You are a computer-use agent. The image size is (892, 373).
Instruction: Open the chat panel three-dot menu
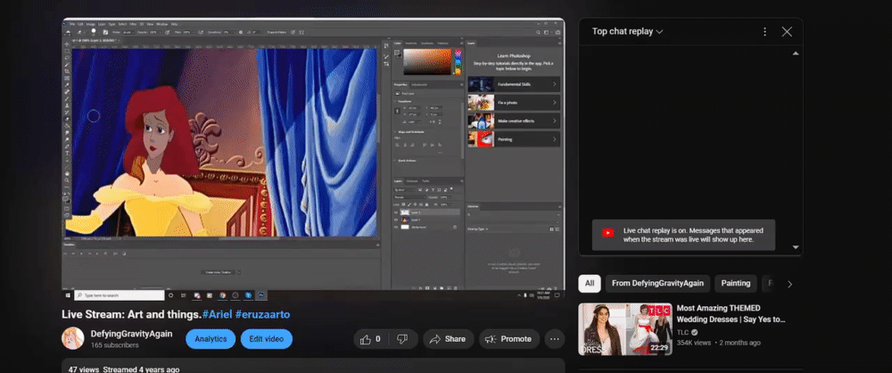click(x=765, y=31)
